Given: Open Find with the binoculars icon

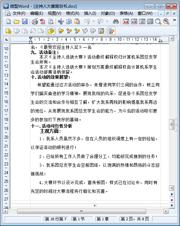Looking at the screenshot, I should click(116, 21).
